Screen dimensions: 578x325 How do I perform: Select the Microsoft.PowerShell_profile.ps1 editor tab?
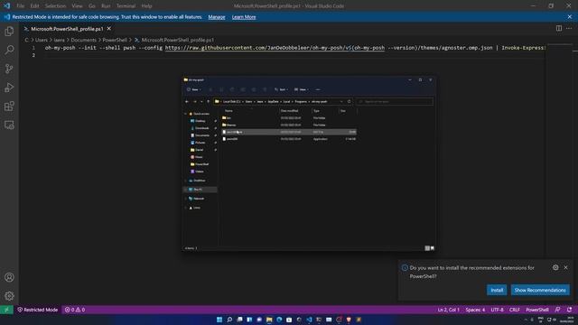67,28
